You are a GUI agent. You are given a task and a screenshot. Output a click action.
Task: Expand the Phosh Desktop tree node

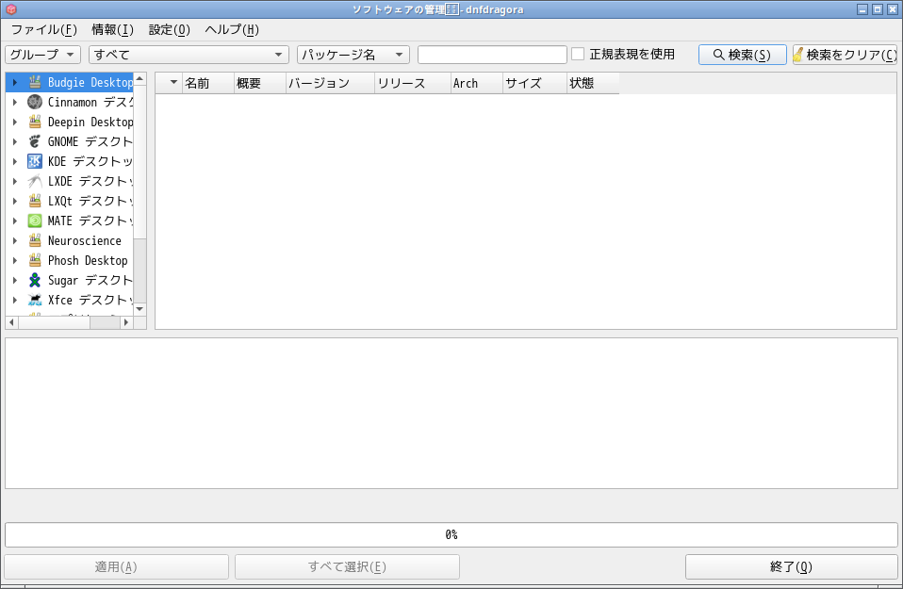[15, 260]
